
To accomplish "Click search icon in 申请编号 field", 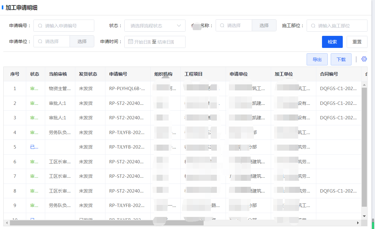I will click(x=40, y=26).
